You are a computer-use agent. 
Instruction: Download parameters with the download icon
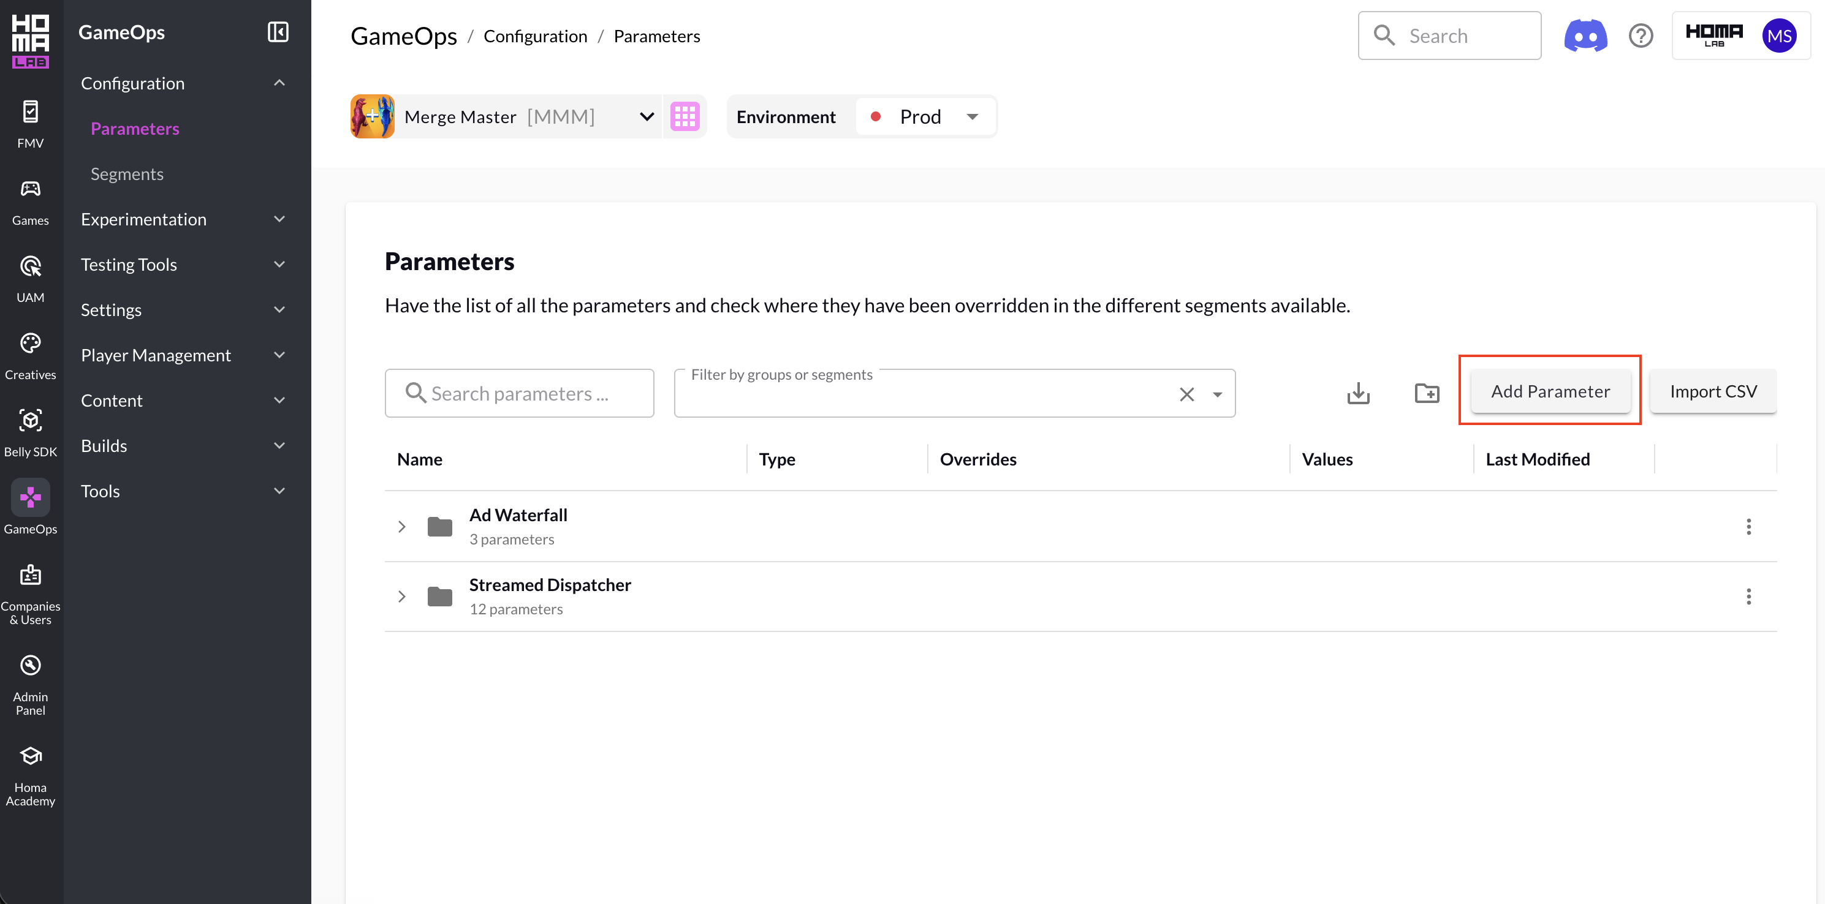click(1358, 393)
